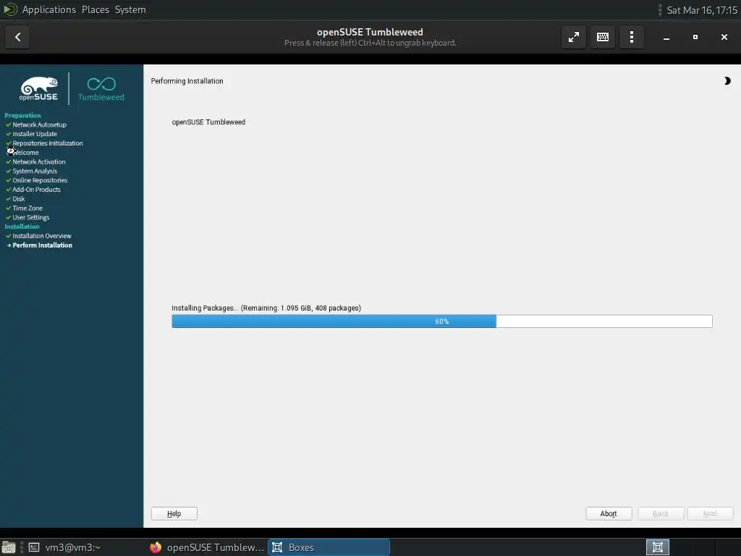Go back using the Boxes header arrow
Viewport: 741px width, 556px height.
tap(17, 37)
